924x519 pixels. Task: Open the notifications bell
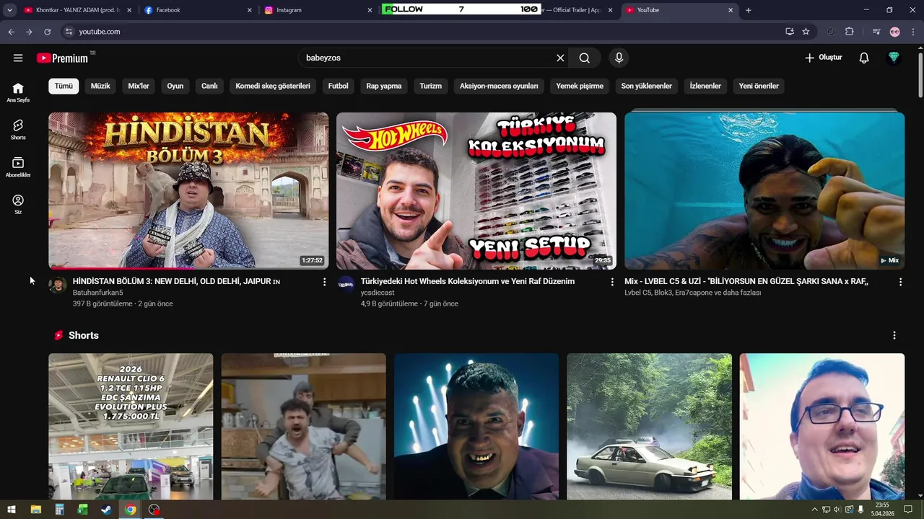tap(864, 58)
